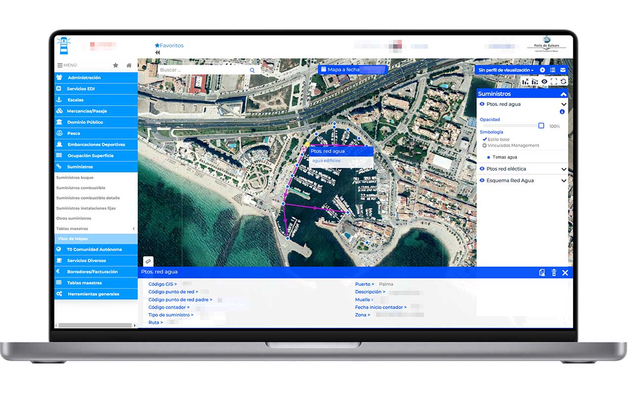Open the Servicios EDI menu
The height and width of the screenshot is (395, 632).
96,89
